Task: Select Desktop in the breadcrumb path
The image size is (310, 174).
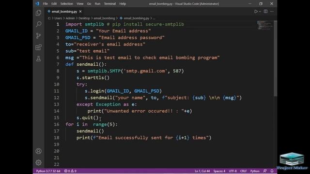Action: (84, 18)
